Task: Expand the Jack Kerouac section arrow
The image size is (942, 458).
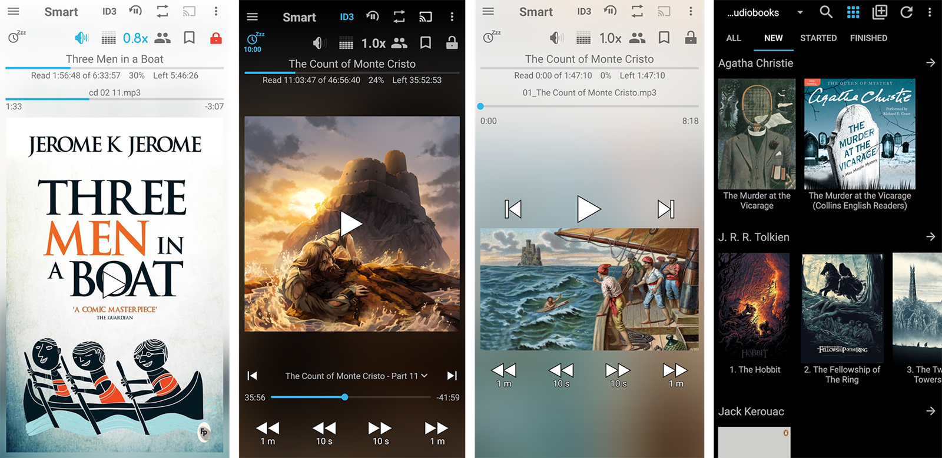Action: pyautogui.click(x=931, y=411)
